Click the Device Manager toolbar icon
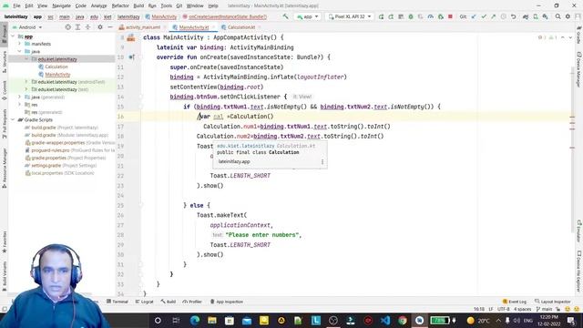The height and width of the screenshot is (328, 583). click(x=536, y=16)
